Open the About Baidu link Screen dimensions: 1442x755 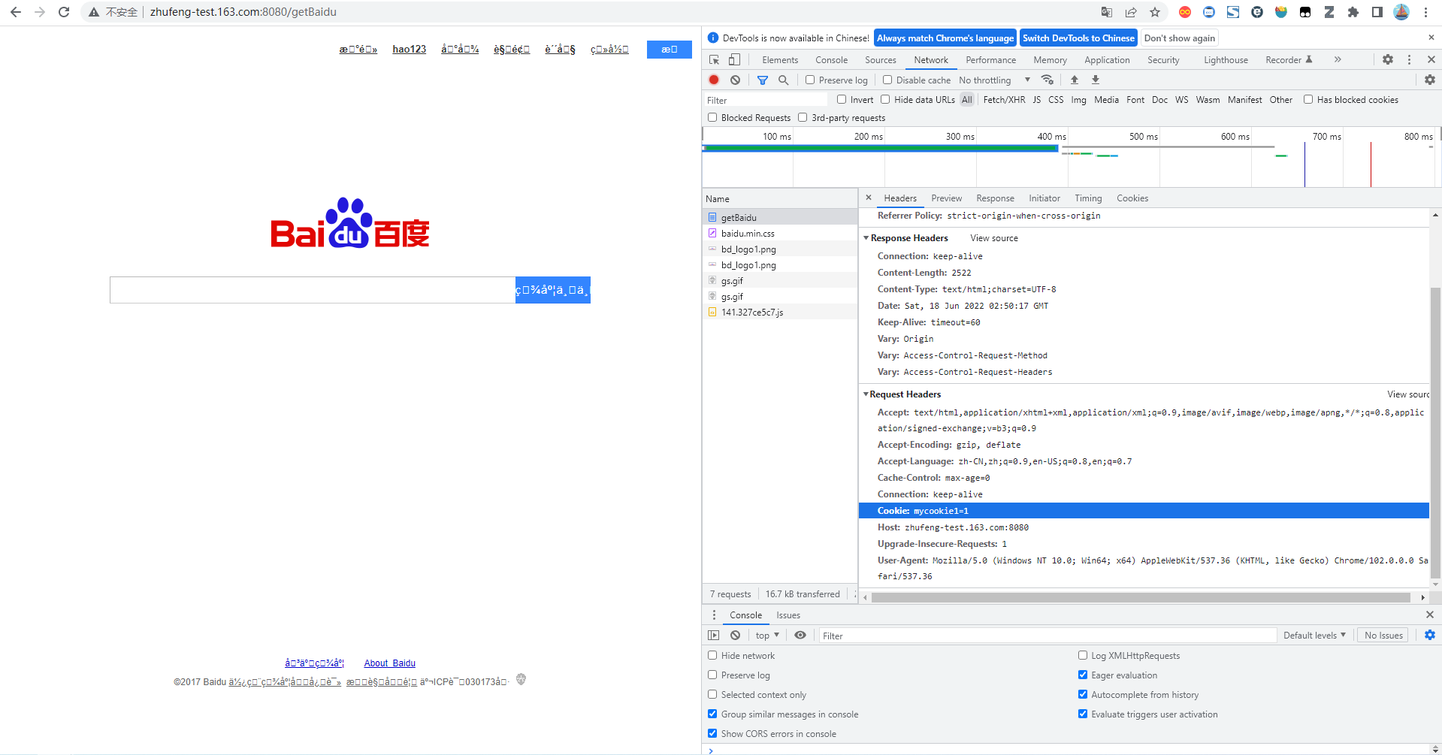coord(389,663)
